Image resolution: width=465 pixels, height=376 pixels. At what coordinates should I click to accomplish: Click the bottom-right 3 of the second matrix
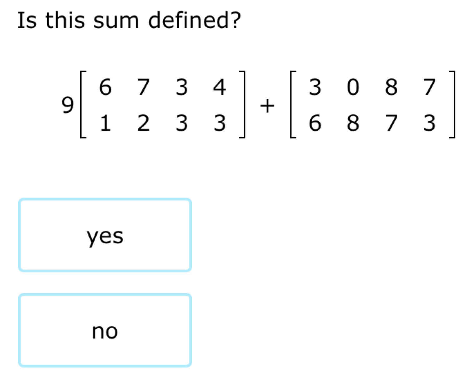[x=429, y=123]
